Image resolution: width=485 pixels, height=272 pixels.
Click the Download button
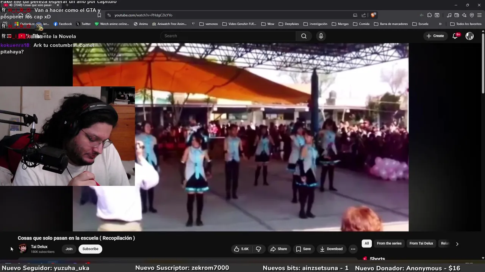point(331,249)
